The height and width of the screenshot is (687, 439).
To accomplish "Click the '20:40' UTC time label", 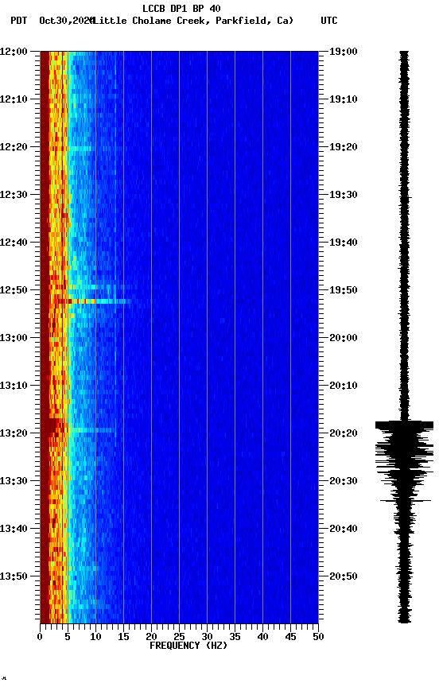I will (344, 530).
